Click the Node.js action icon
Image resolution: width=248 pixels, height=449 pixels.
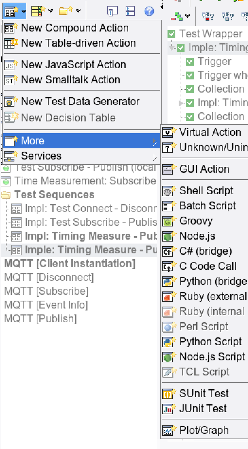pyautogui.click(x=168, y=236)
